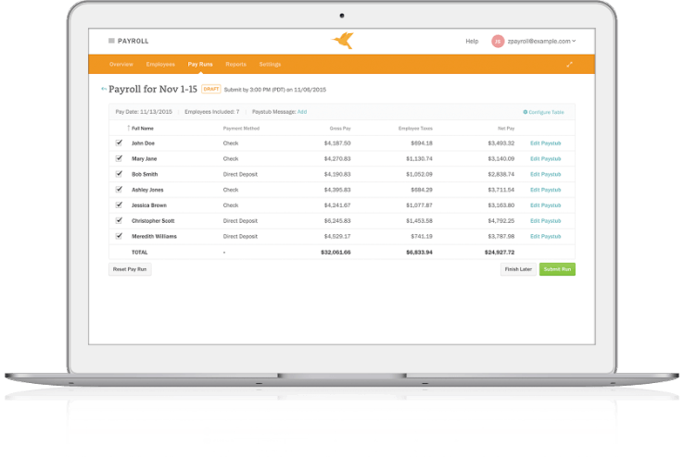Image resolution: width=684 pixels, height=457 pixels.
Task: Click Finish Later button
Action: (518, 269)
